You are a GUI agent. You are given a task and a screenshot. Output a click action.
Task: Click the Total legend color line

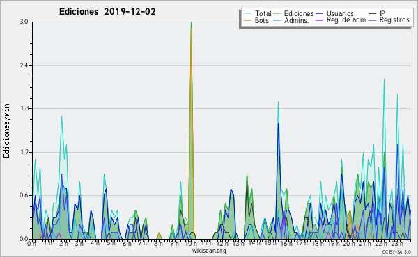point(247,13)
